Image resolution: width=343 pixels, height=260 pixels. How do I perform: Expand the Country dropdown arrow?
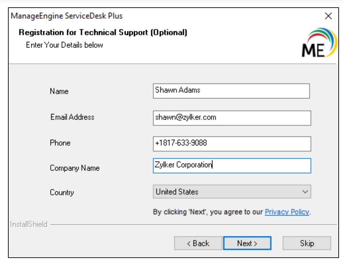coord(305,192)
